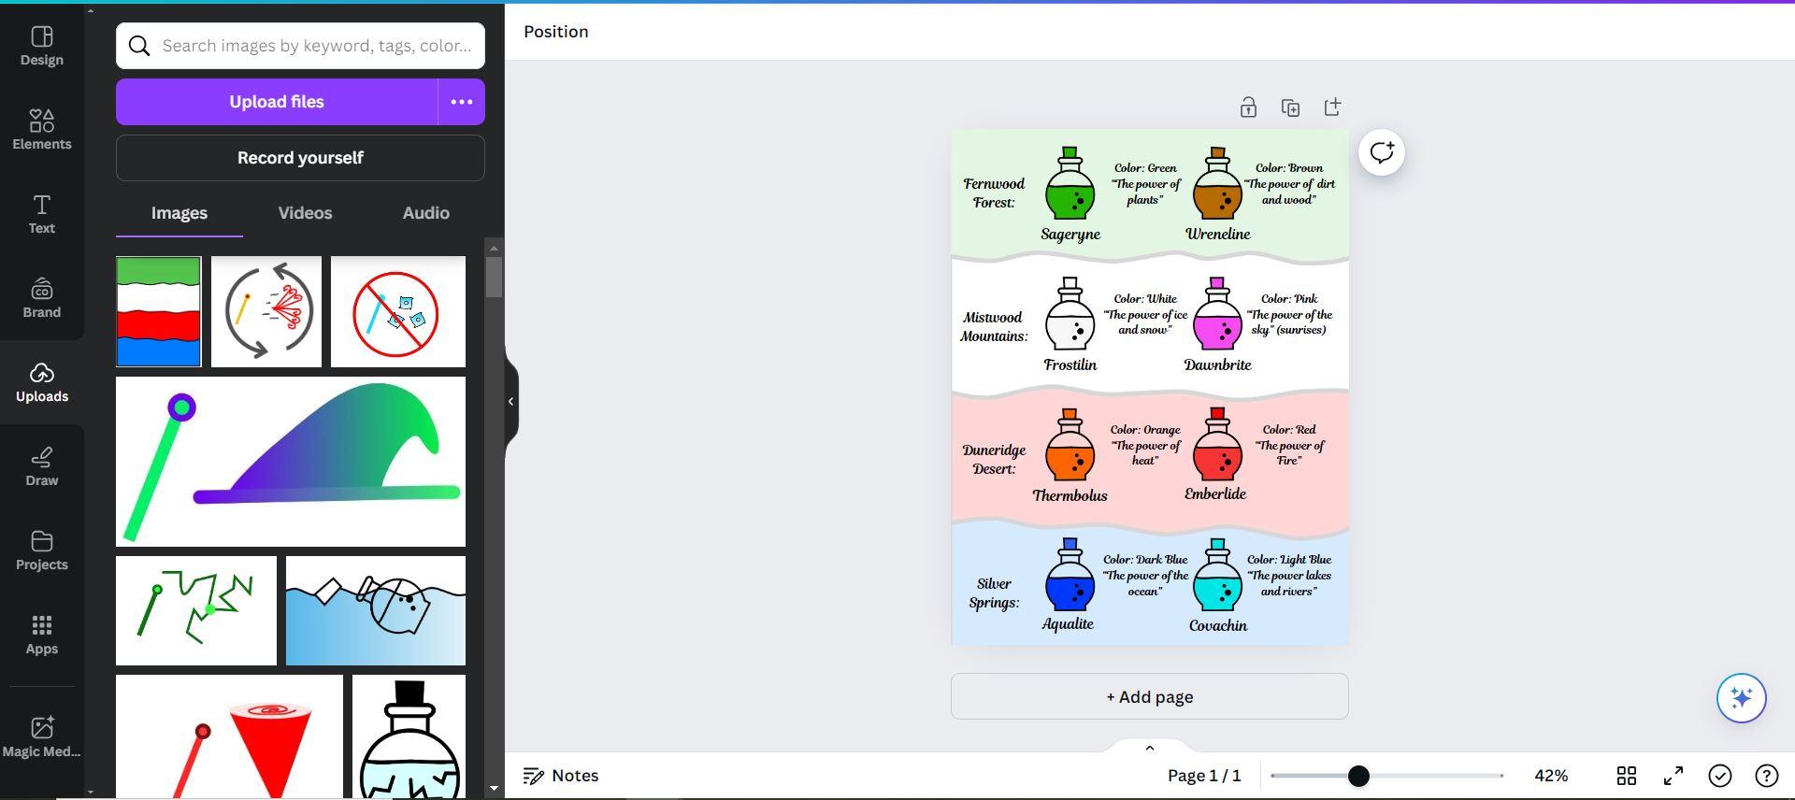Open the Design panel
This screenshot has height=800, width=1795.
(41, 46)
